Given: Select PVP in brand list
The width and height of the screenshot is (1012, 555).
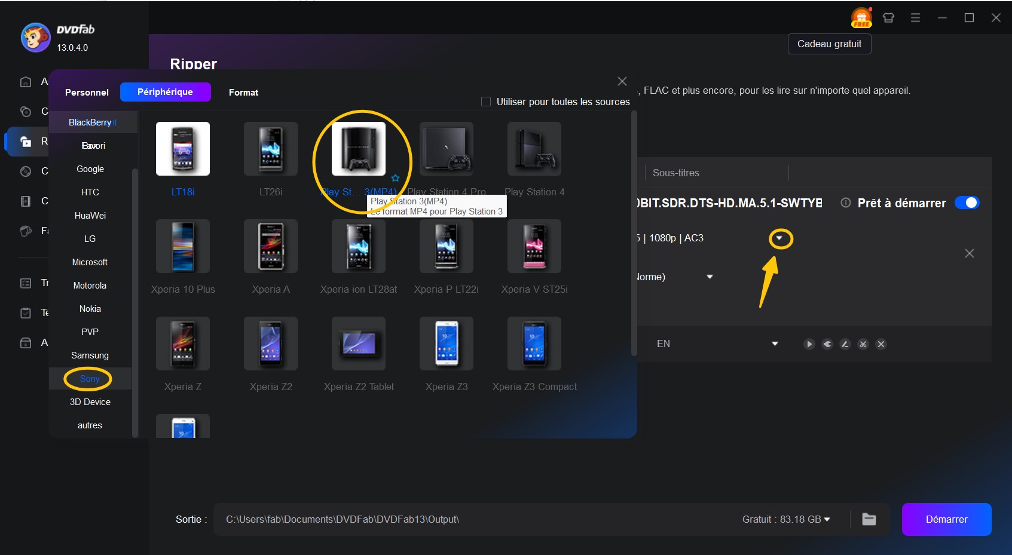Looking at the screenshot, I should (90, 332).
